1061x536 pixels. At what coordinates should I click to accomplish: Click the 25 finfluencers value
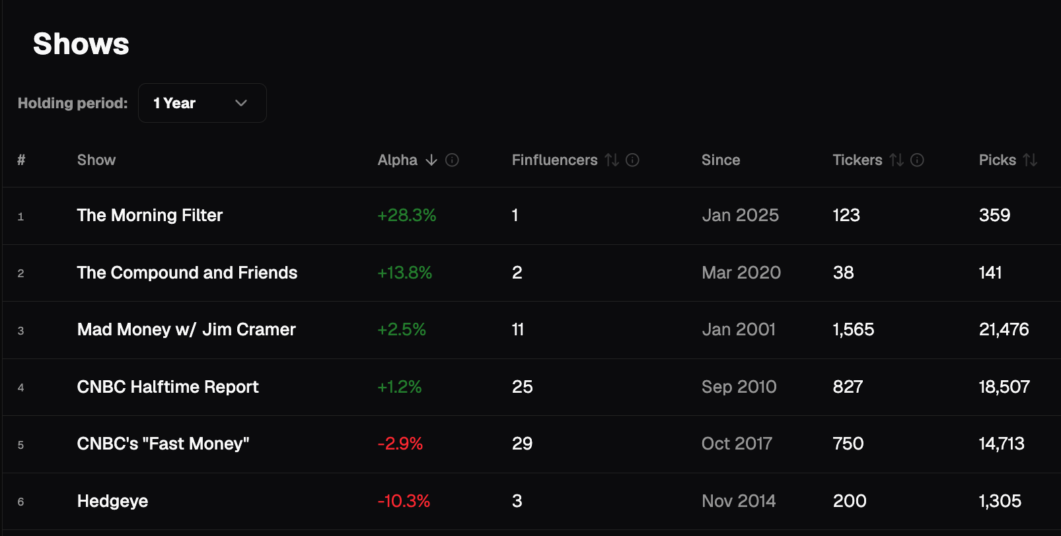[522, 387]
